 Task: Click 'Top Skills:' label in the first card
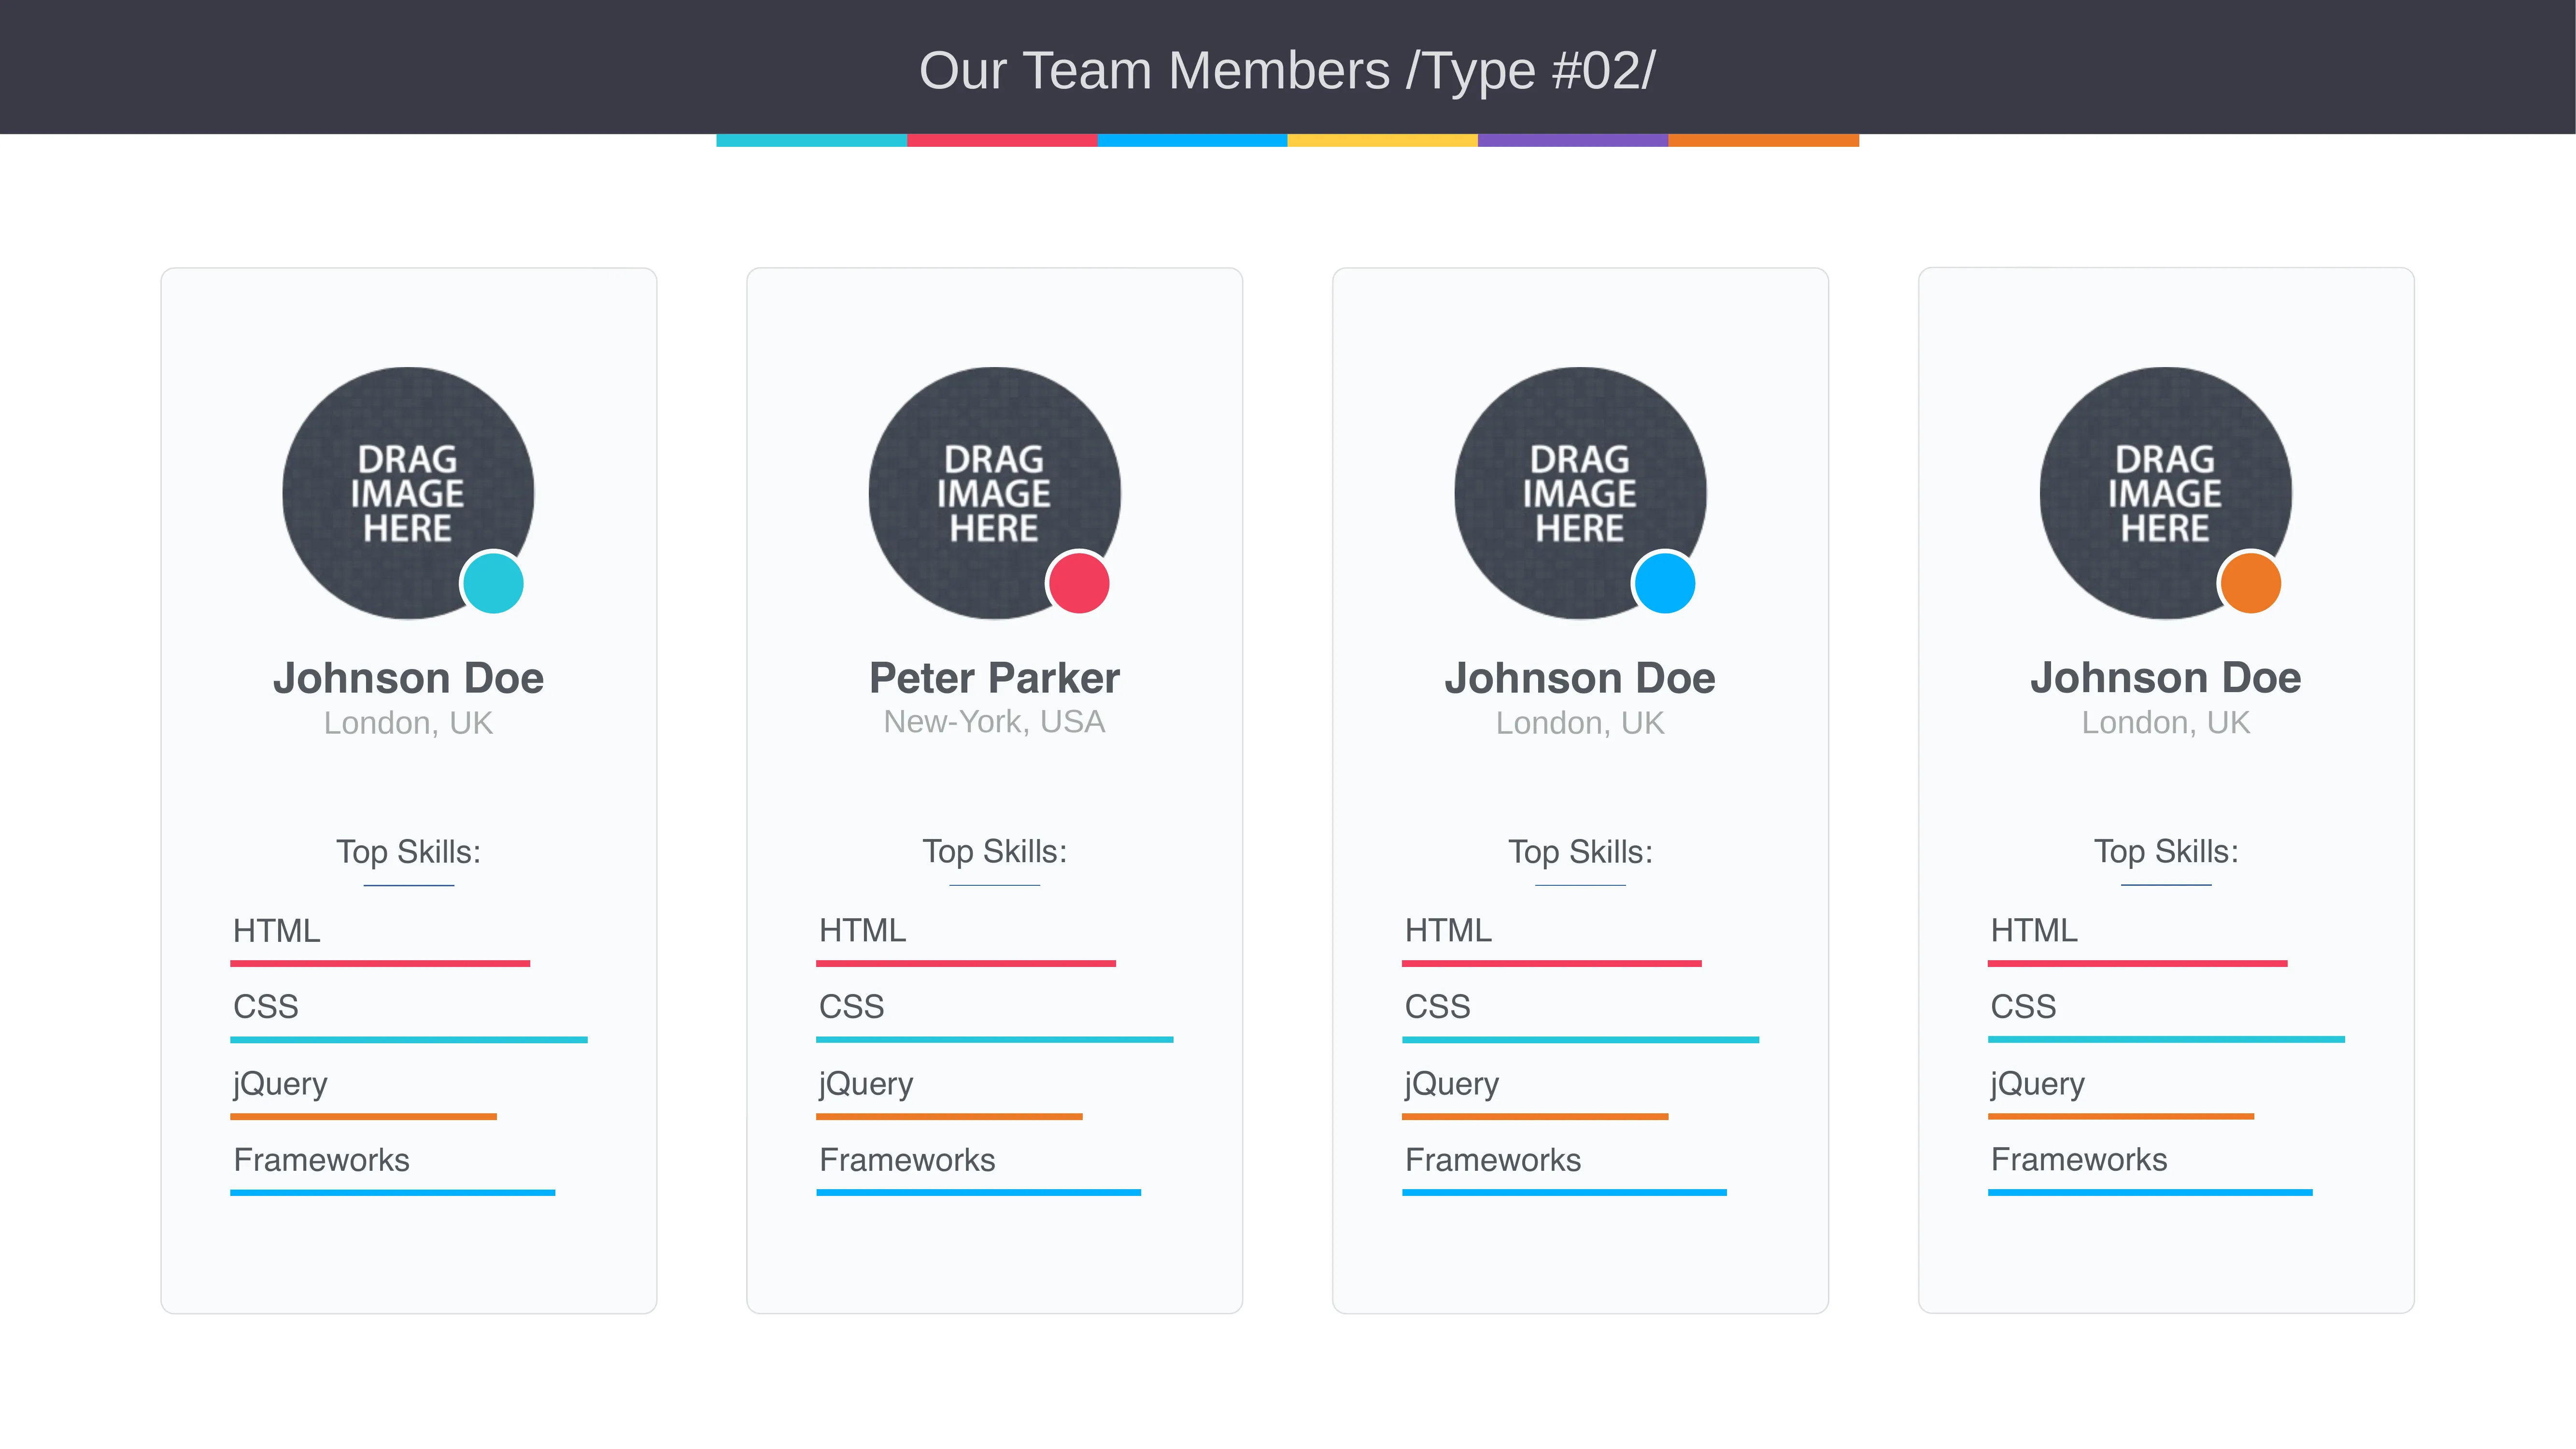click(x=408, y=852)
